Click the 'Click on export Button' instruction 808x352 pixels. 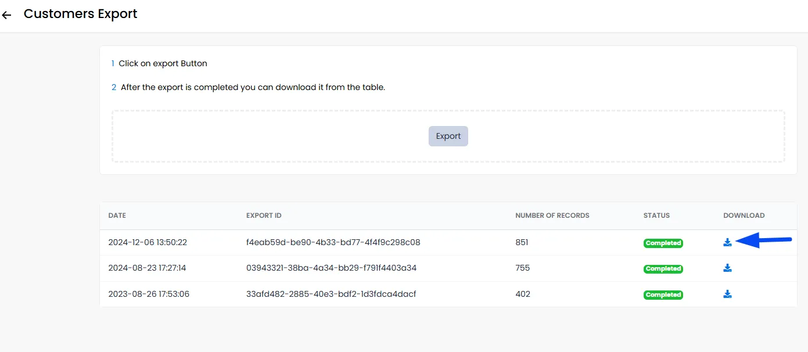tap(163, 63)
